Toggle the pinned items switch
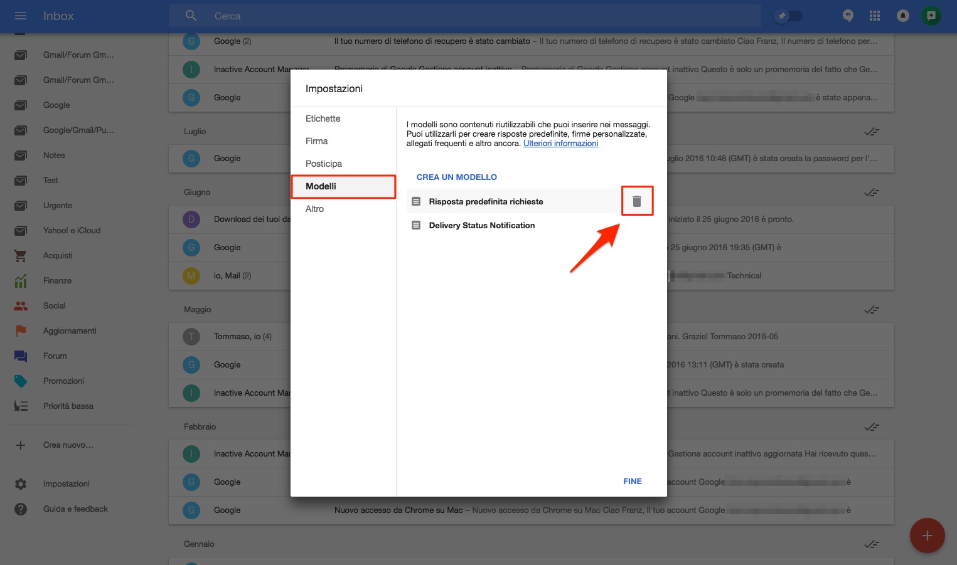957x565 pixels. 788,16
